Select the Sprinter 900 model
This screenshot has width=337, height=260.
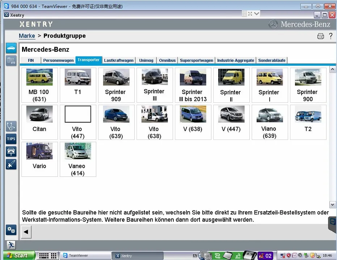coord(308,85)
